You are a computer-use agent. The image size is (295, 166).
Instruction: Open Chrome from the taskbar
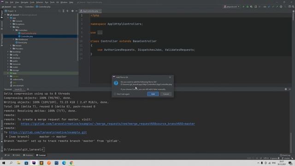pos(71,163)
